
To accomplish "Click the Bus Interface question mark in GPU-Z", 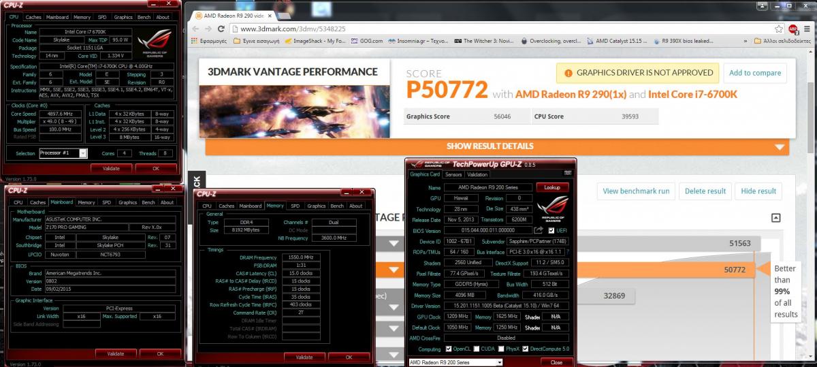I will point(568,252).
